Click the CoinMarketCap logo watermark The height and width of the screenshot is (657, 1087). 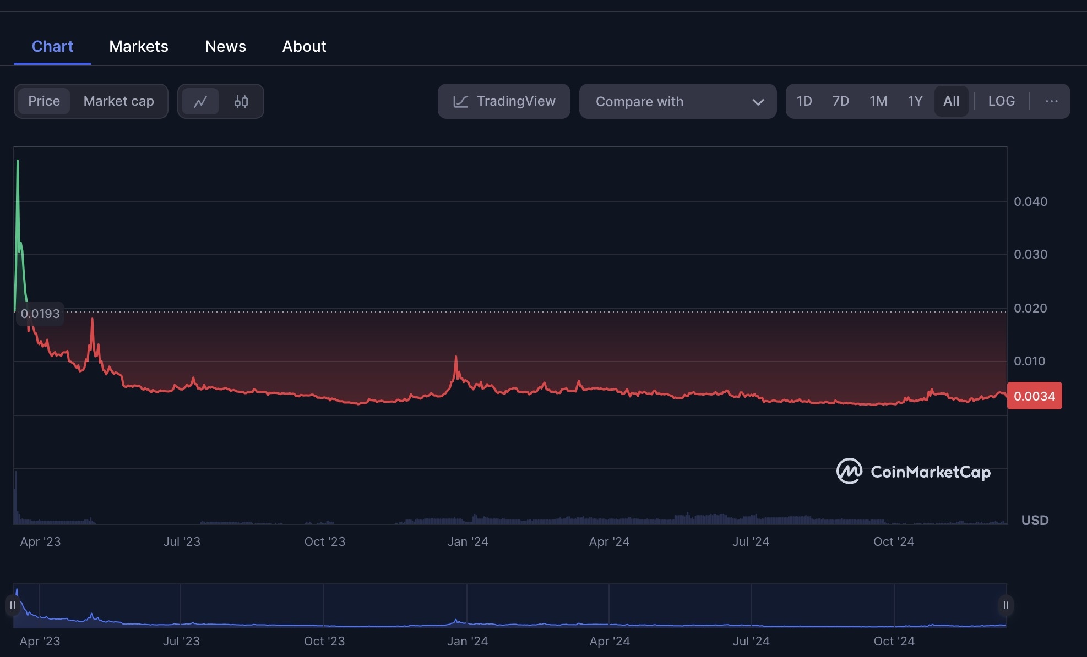pos(913,472)
